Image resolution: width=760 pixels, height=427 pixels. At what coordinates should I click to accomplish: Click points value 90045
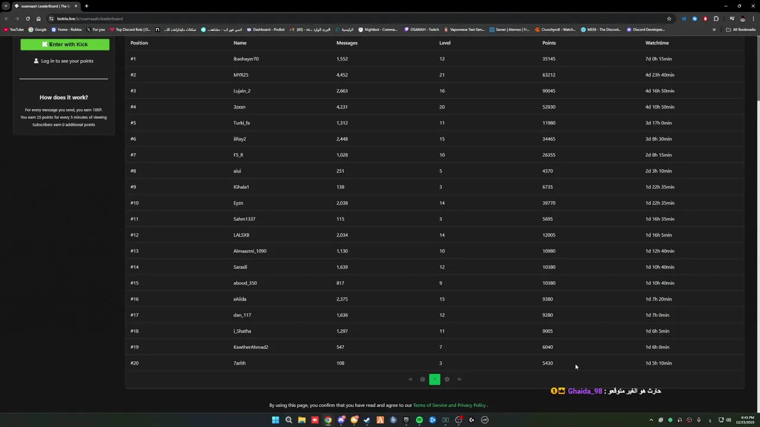pyautogui.click(x=549, y=91)
